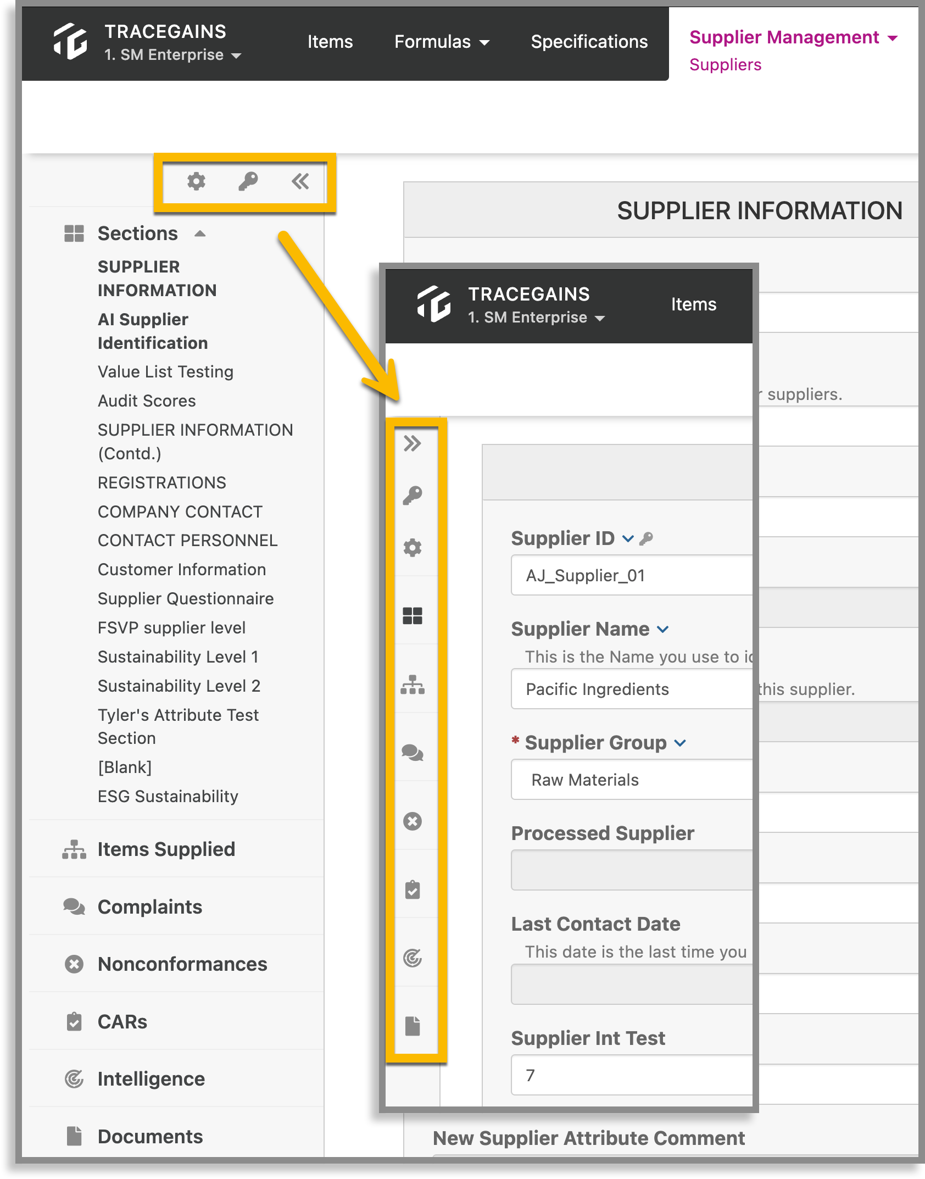
Task: Open the Supplier Group field chevron
Action: click(681, 743)
